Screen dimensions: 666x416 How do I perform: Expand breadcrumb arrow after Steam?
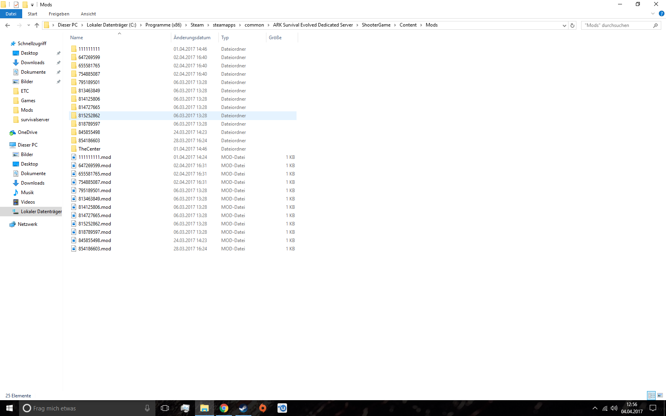coord(208,25)
